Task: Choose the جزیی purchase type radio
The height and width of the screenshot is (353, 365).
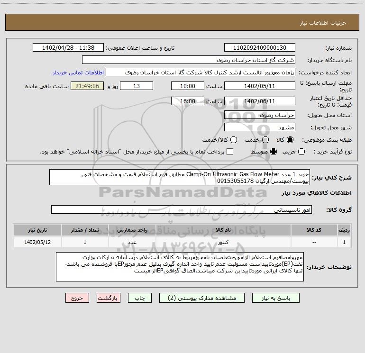Action: point(301,152)
